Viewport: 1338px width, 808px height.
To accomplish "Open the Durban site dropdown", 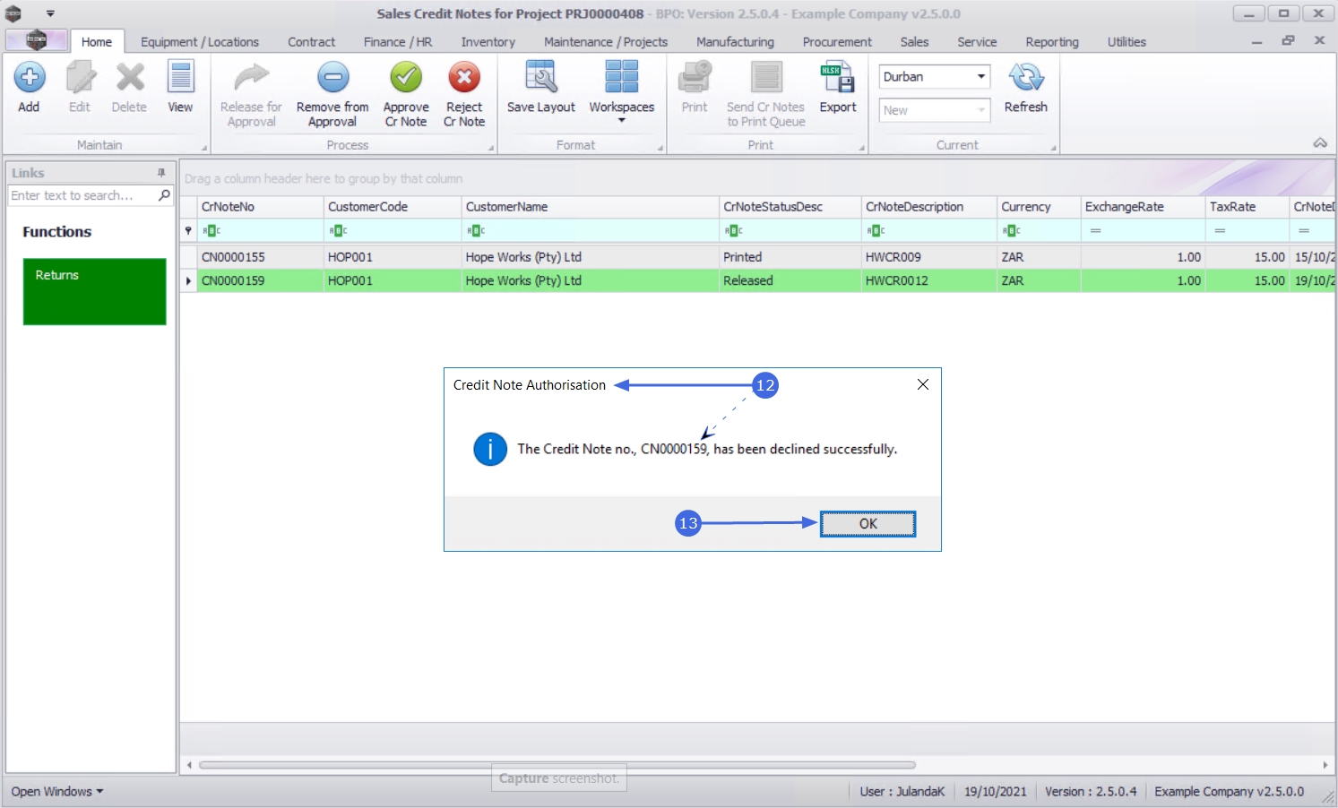I will (x=981, y=77).
